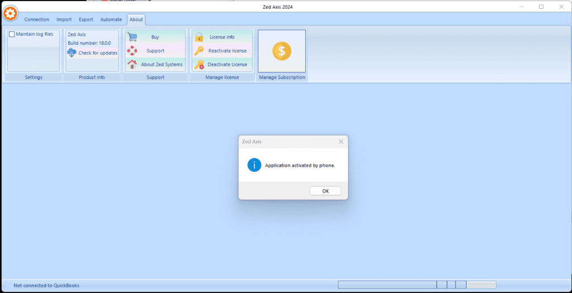The image size is (572, 293).
Task: Open License info
Action: 222,37
